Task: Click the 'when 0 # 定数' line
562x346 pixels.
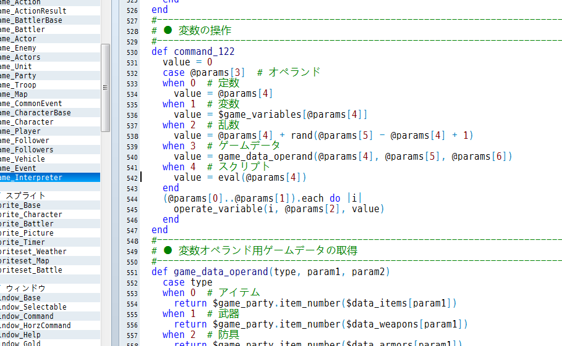Action: coord(201,83)
